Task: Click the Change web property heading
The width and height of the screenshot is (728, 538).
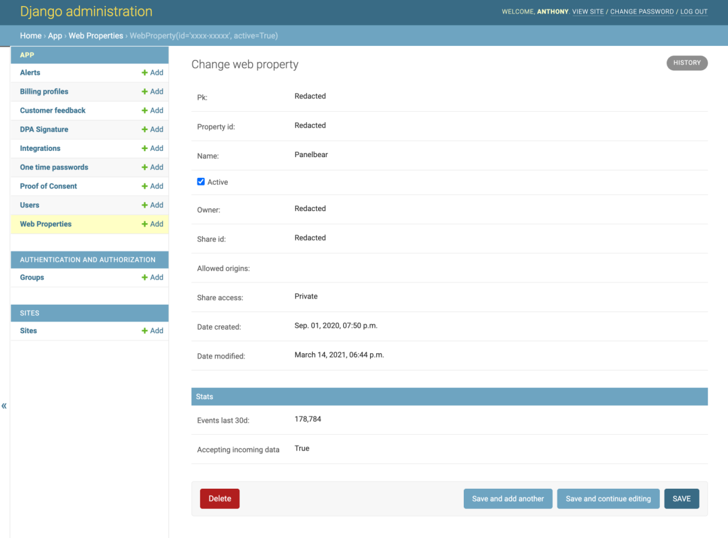Action: click(x=245, y=64)
